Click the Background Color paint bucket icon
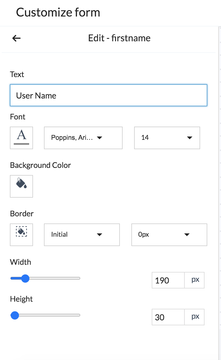221x360 pixels. pyautogui.click(x=21, y=186)
